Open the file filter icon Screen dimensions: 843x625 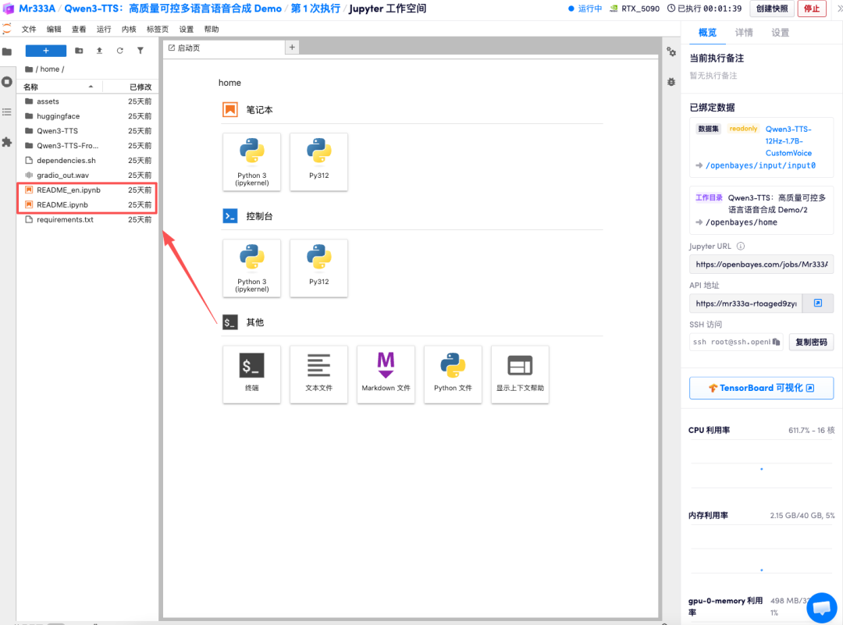(x=140, y=51)
